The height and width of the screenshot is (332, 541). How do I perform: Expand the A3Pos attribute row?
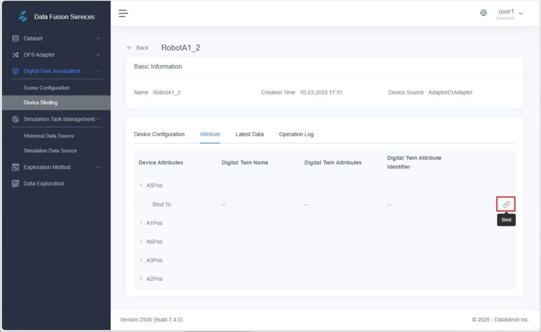141,260
